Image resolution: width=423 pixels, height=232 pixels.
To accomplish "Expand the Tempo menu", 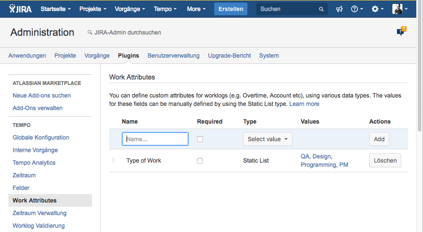I will point(165,9).
